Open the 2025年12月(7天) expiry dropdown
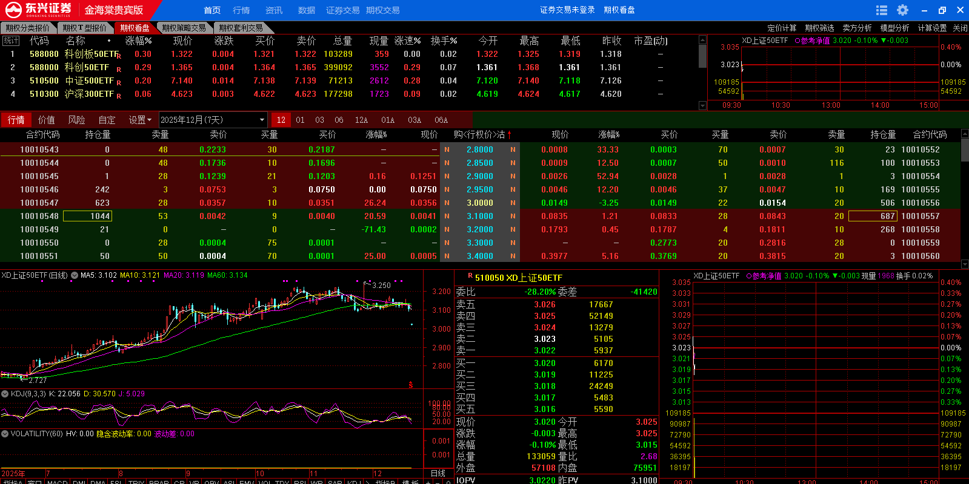This screenshot has height=484, width=969. tap(213, 120)
